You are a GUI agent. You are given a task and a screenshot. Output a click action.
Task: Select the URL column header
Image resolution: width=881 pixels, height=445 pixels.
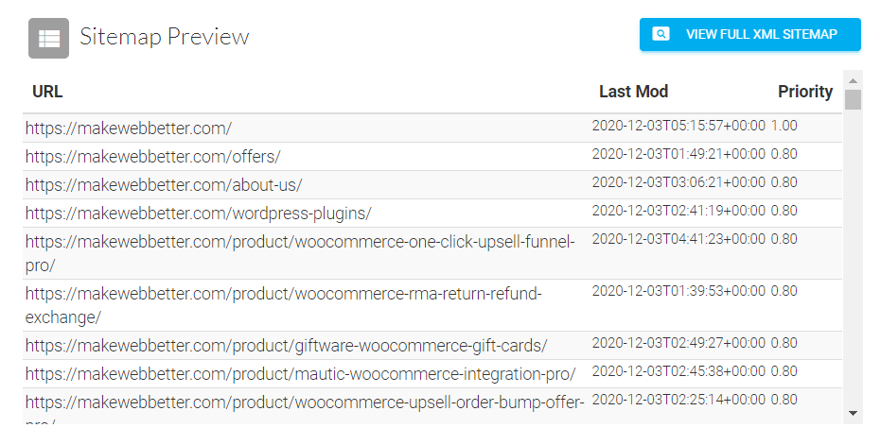click(x=47, y=92)
